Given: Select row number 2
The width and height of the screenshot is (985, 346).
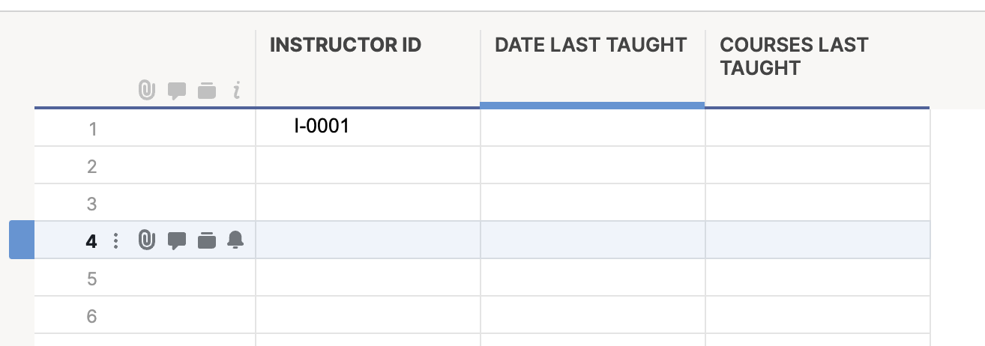Looking at the screenshot, I should (x=92, y=166).
